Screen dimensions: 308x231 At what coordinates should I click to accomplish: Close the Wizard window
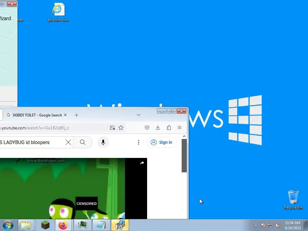[x=12, y=4]
